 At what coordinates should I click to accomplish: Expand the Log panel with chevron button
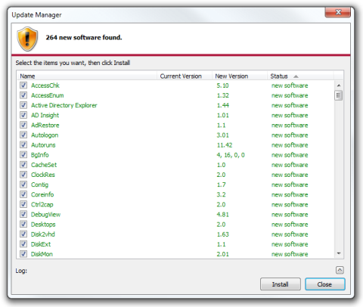pos(340,270)
